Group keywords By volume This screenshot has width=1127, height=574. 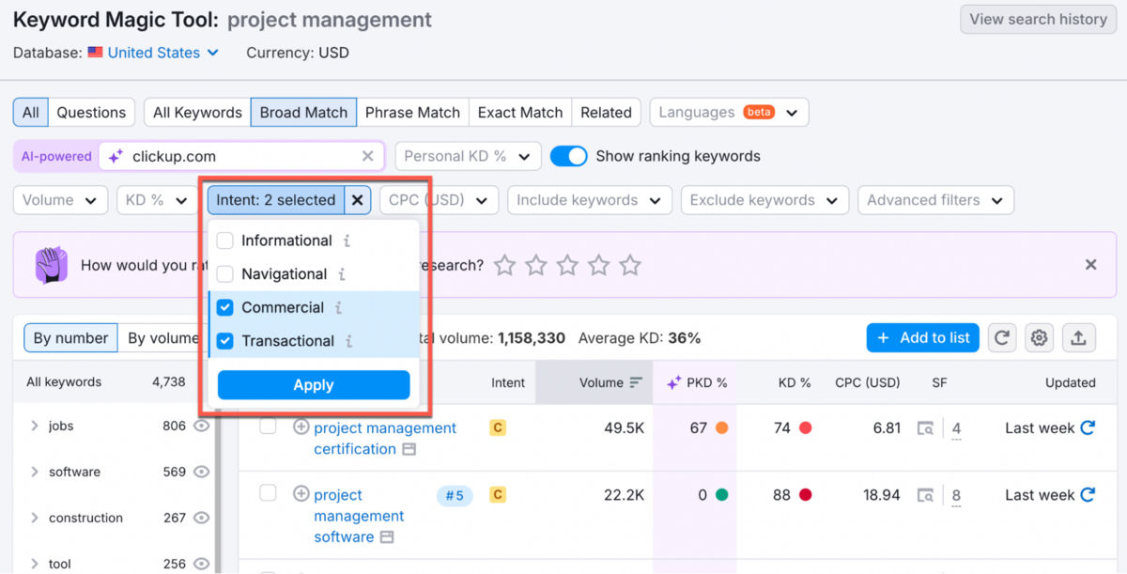click(x=162, y=338)
